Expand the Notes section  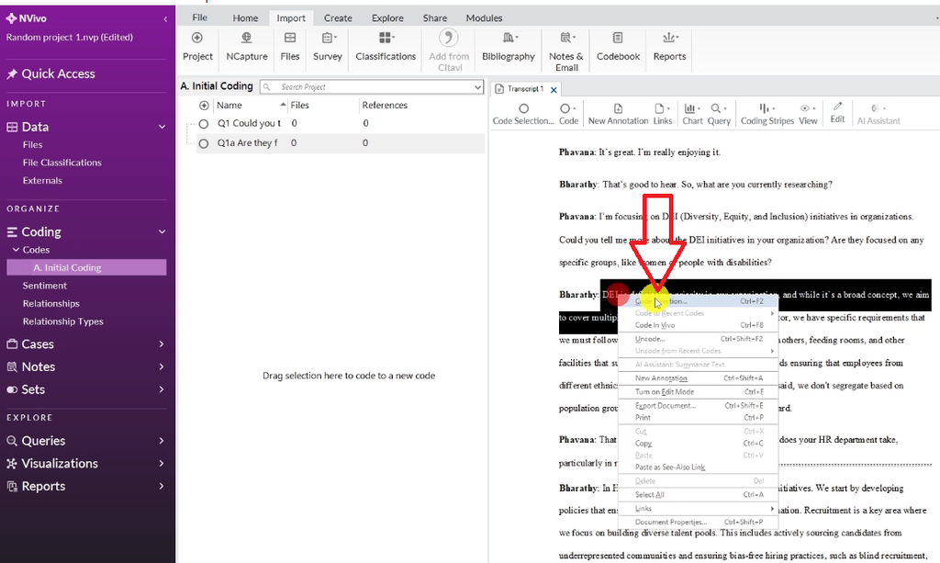(x=162, y=366)
